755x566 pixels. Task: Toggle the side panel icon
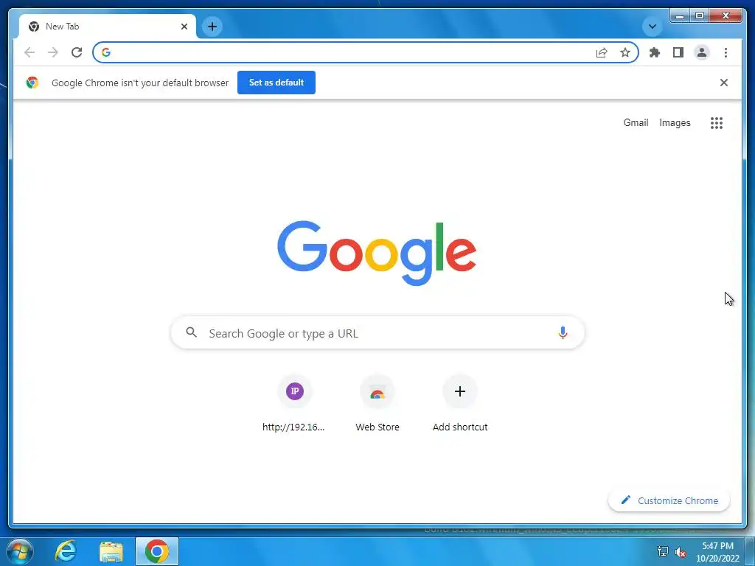(678, 52)
